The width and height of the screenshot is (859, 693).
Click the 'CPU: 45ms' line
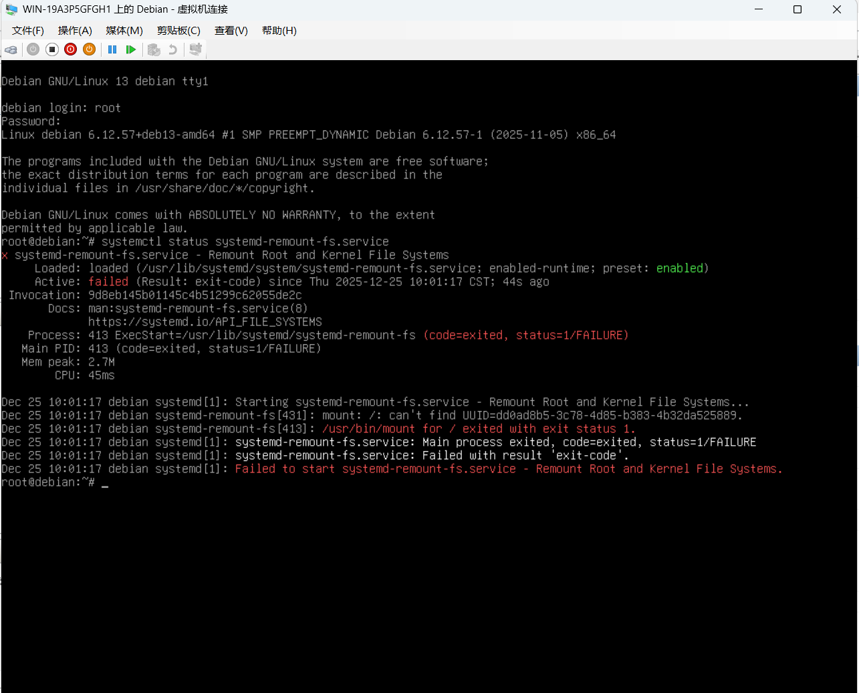coord(85,376)
